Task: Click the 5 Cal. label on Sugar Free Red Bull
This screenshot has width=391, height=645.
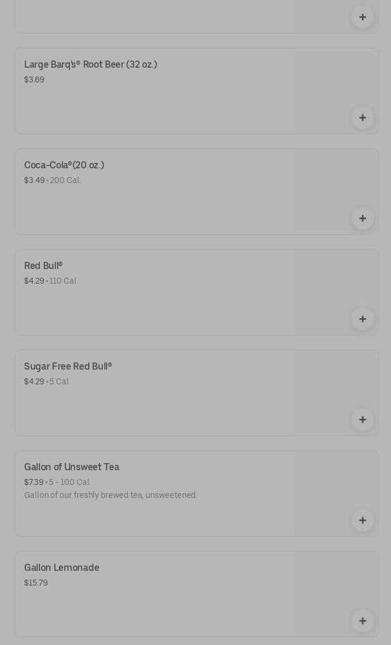Action: point(59,382)
